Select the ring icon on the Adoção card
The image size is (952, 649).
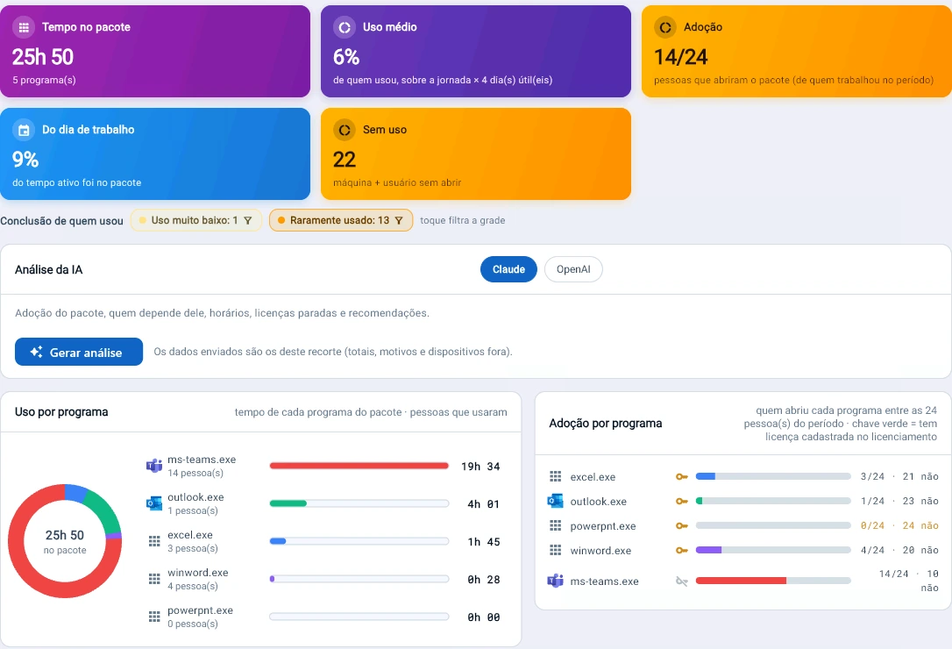665,27
